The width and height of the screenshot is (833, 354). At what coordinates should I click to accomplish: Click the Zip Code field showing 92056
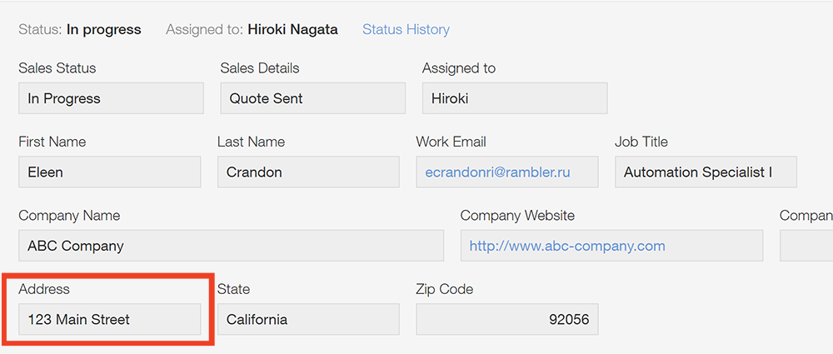[x=506, y=319]
